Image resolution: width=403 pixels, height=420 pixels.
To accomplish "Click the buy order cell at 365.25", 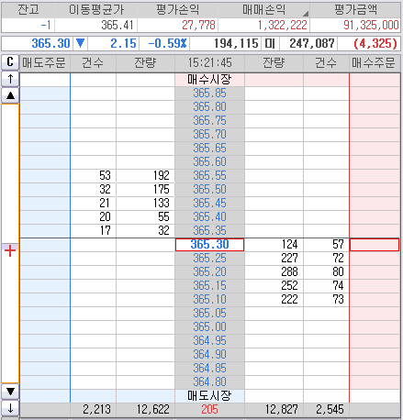I will [x=375, y=259].
